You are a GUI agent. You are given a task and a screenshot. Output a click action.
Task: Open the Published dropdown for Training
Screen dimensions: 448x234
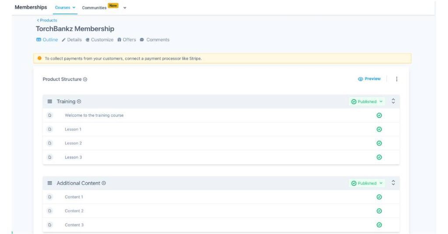[x=367, y=101]
